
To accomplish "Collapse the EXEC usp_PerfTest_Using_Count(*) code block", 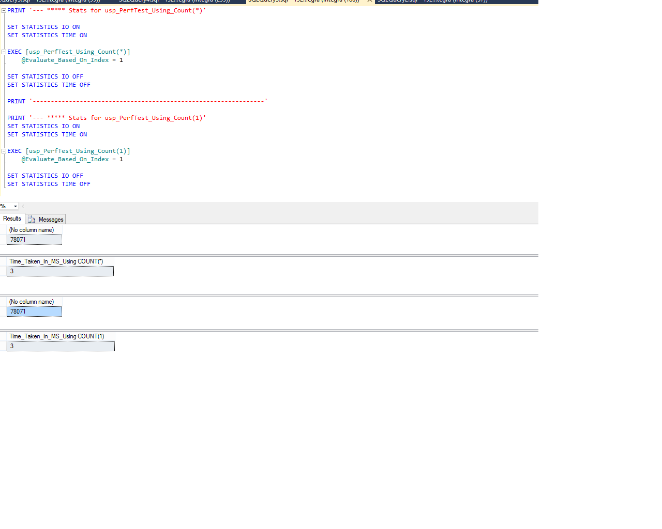I will pyautogui.click(x=4, y=52).
